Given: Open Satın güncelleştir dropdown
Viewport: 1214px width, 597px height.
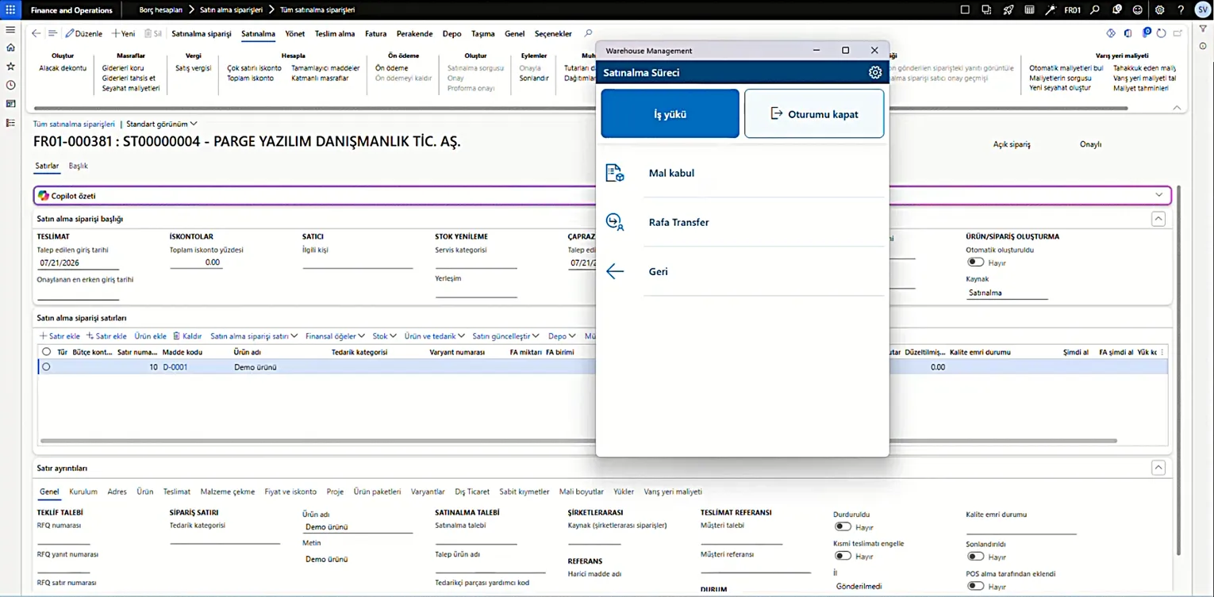Looking at the screenshot, I should [x=506, y=336].
